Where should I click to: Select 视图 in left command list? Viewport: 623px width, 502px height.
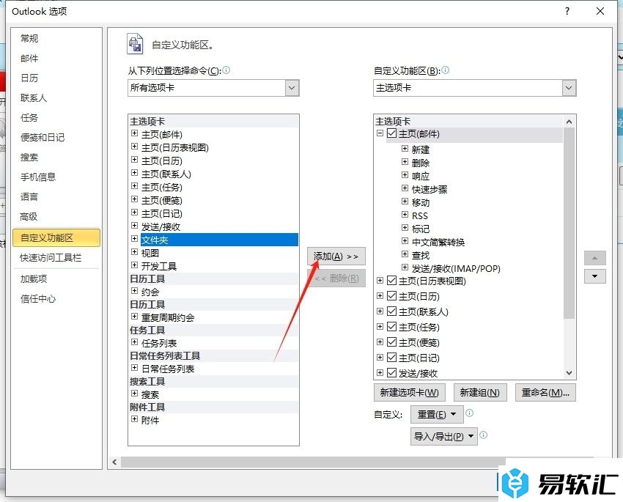pos(150,253)
